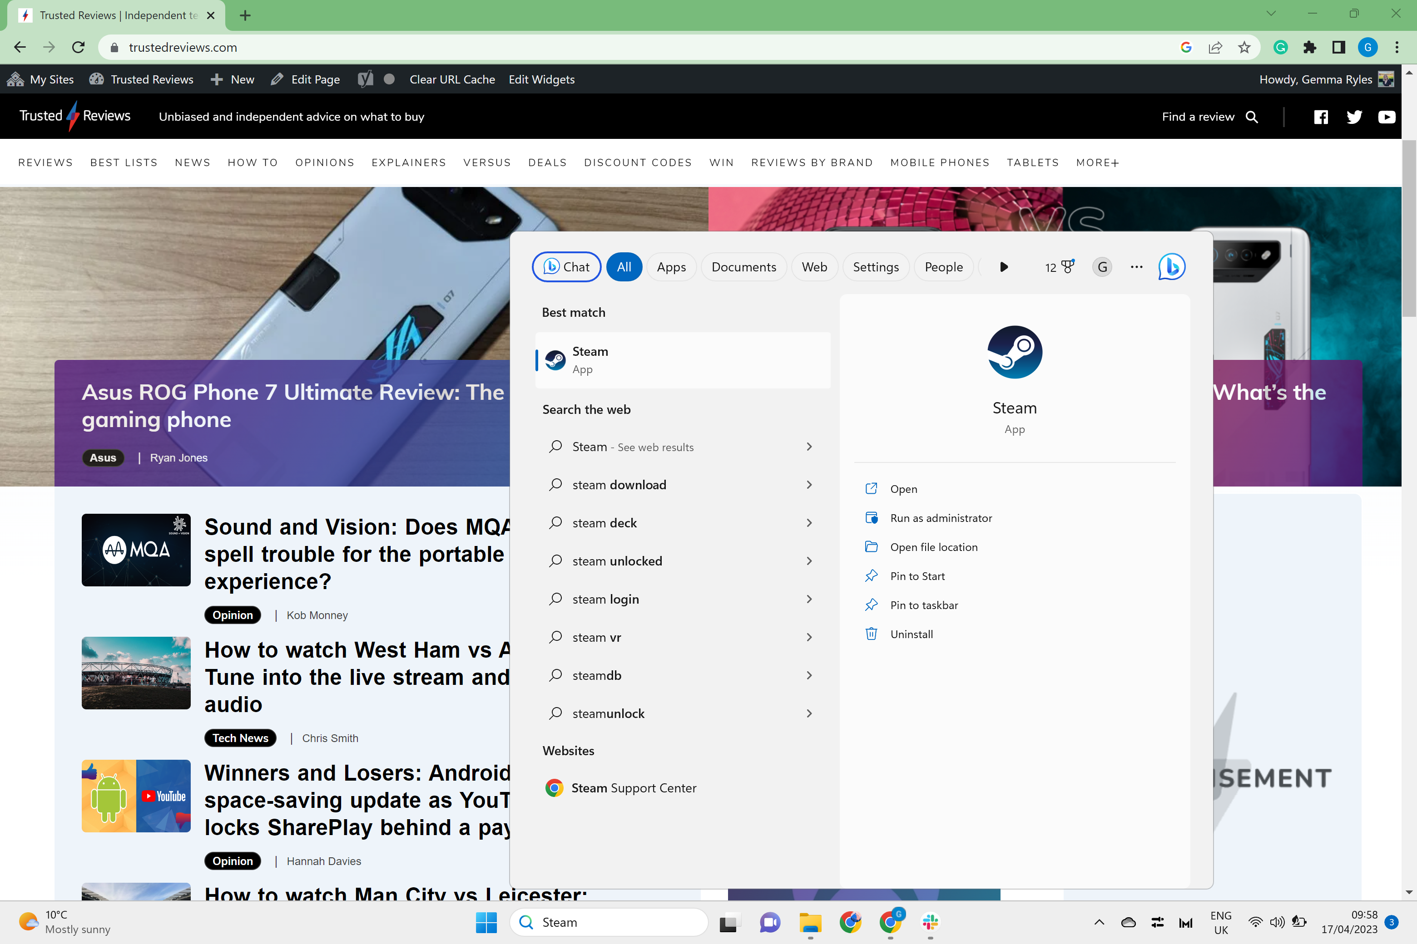Expand the 'steam login' suggestion arrow
This screenshot has height=944, width=1417.
[x=809, y=599]
